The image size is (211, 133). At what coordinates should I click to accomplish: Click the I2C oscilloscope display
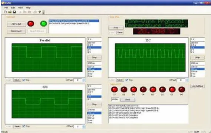click(x=150, y=58)
